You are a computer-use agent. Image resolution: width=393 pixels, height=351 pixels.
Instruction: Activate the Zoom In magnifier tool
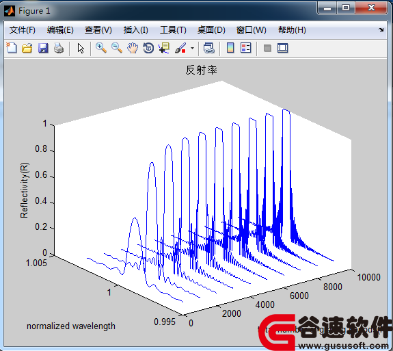tap(101, 48)
